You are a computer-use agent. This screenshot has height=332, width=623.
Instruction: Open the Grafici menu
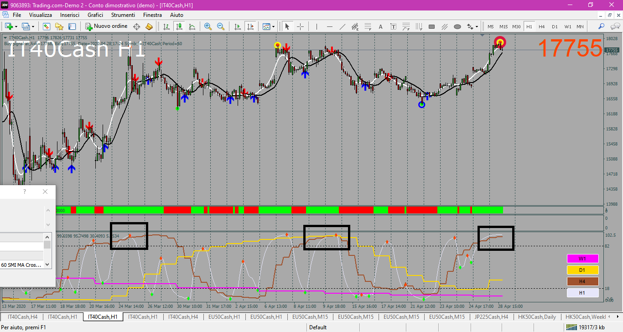pyautogui.click(x=95, y=15)
